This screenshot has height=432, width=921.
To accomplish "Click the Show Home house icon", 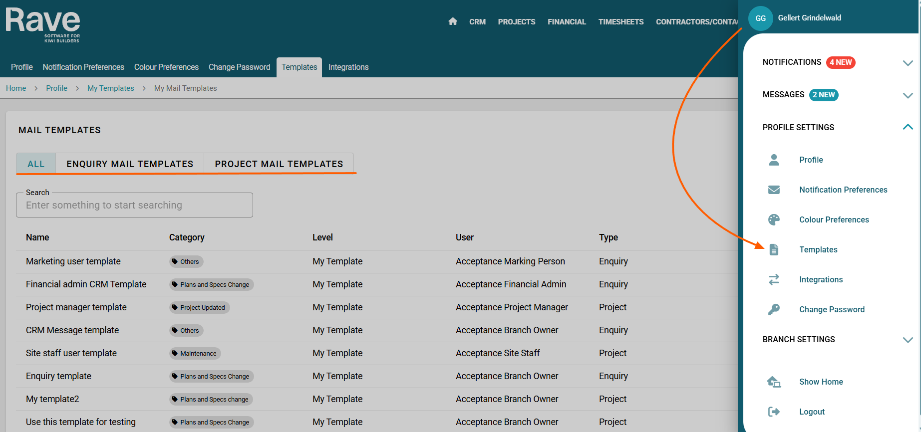I will 774,382.
